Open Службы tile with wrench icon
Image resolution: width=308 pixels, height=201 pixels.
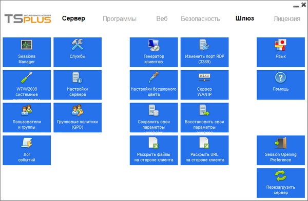[x=78, y=52]
